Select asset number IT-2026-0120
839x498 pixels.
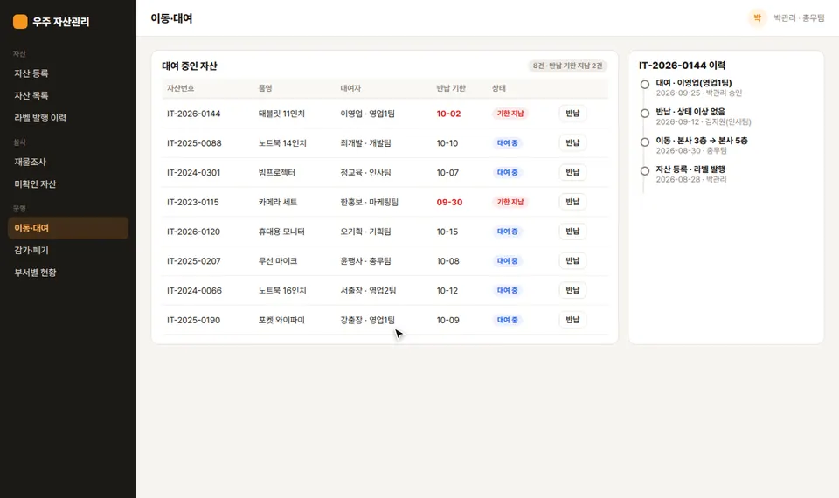pyautogui.click(x=194, y=232)
